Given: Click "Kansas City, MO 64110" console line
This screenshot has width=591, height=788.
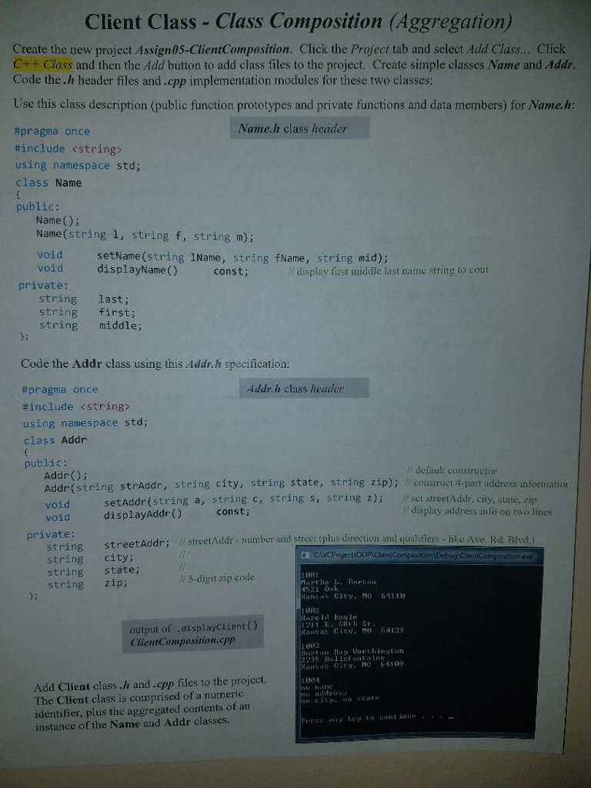Looking at the screenshot, I should (352, 596).
